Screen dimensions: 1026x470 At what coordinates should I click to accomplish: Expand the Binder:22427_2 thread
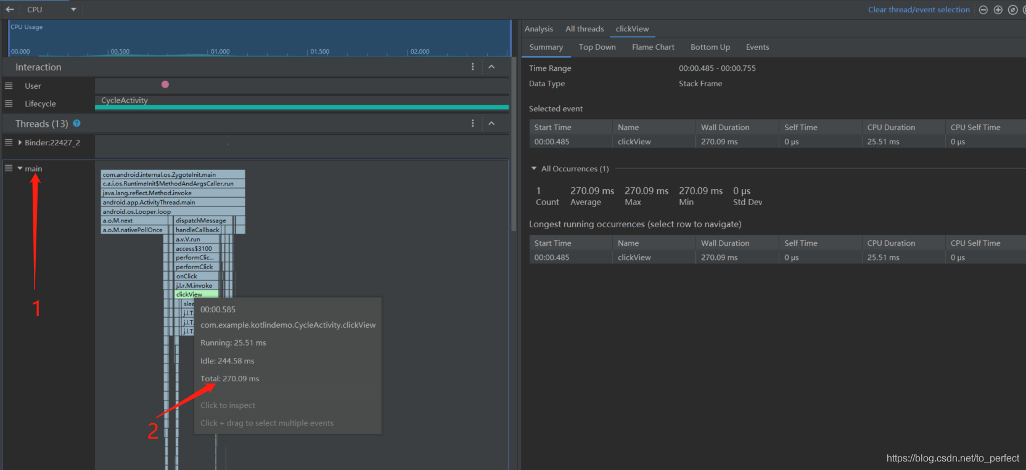(20, 142)
